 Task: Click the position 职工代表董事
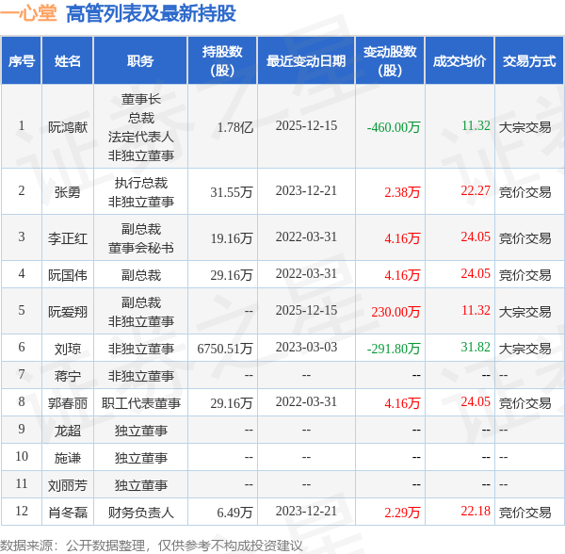pyautogui.click(x=141, y=403)
